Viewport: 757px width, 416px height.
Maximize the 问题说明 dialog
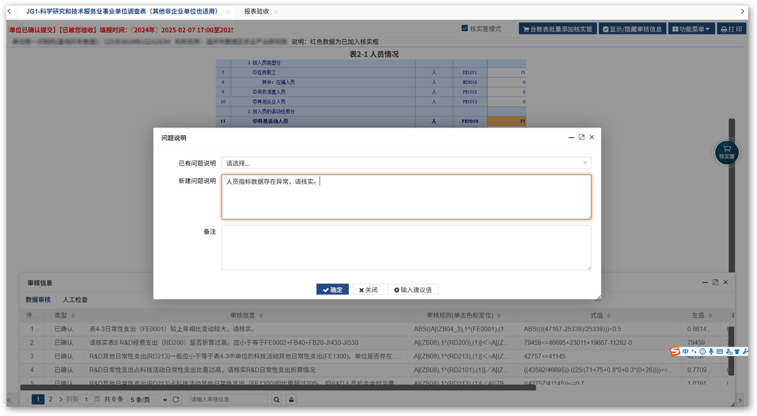tap(581, 137)
